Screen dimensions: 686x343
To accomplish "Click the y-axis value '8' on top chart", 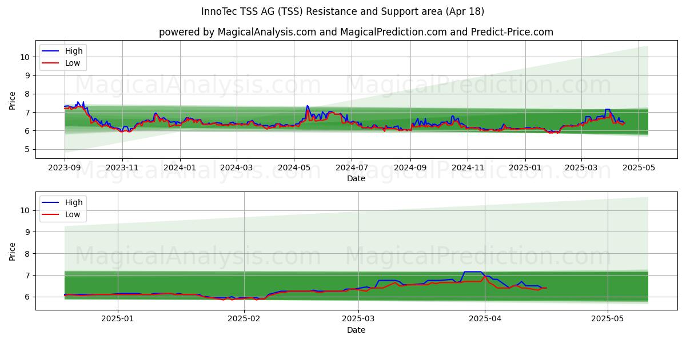I will (27, 94).
